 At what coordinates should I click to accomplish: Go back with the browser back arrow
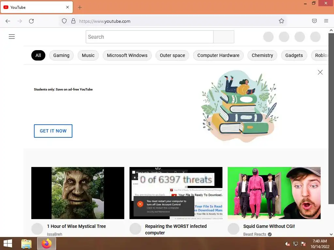click(x=8, y=21)
